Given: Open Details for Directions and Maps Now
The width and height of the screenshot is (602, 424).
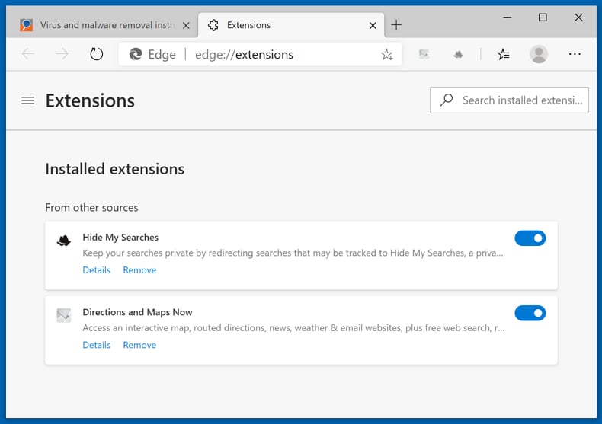Looking at the screenshot, I should (96, 345).
